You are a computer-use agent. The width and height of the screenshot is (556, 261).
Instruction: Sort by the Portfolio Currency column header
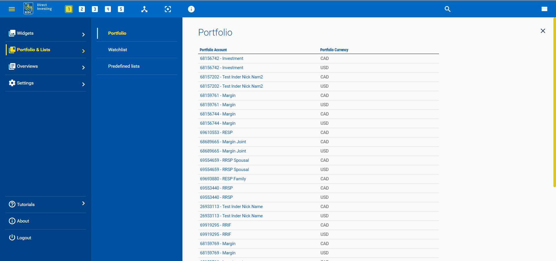pyautogui.click(x=334, y=50)
